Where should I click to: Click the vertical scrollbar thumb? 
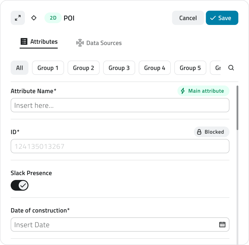(x=237, y=108)
